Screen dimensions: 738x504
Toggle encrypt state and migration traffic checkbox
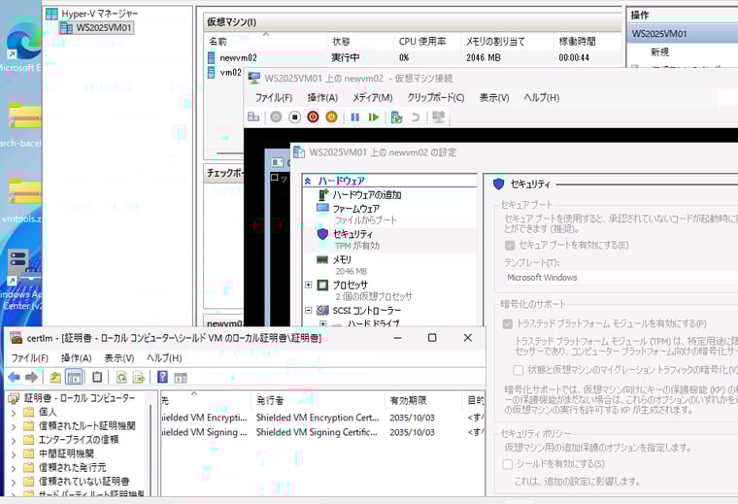click(519, 370)
